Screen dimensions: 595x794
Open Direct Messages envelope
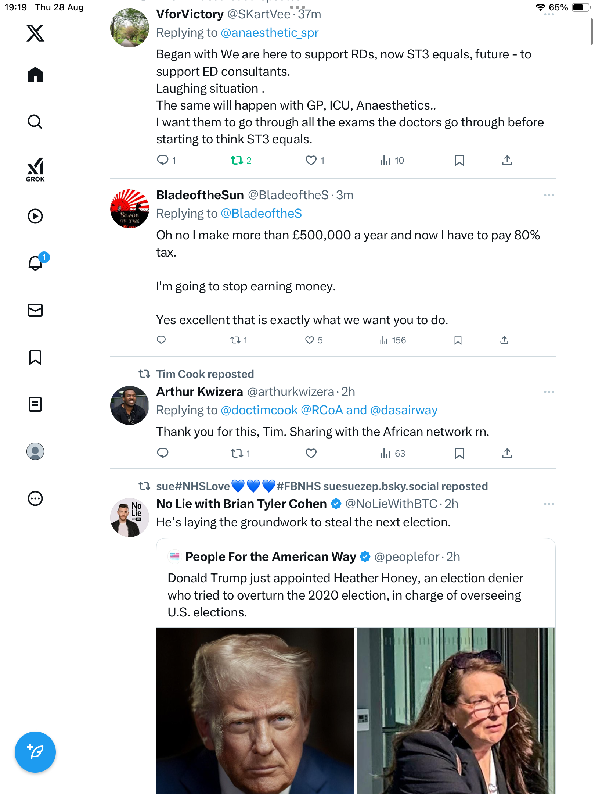[35, 310]
